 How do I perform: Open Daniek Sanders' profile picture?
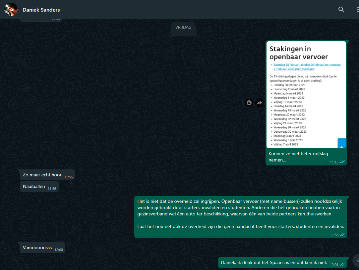pyautogui.click(x=11, y=10)
